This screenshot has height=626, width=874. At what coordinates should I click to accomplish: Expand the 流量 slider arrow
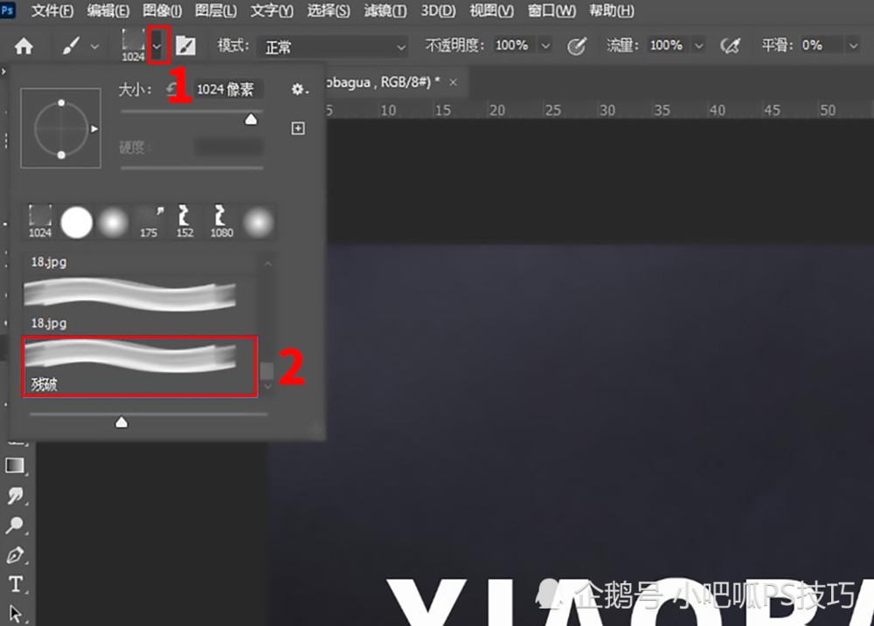pos(699,45)
